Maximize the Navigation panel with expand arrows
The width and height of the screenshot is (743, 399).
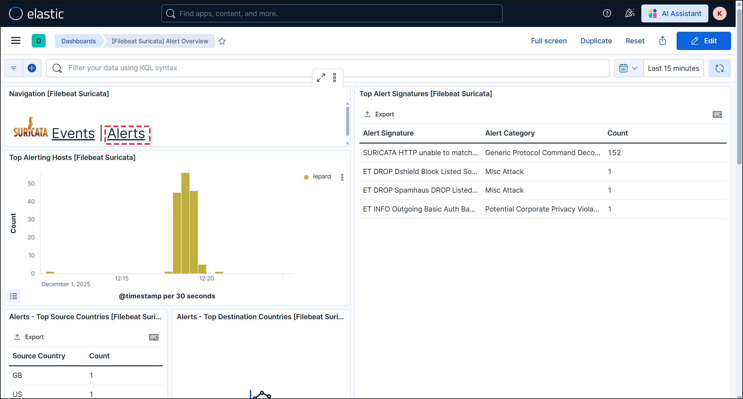[x=321, y=78]
